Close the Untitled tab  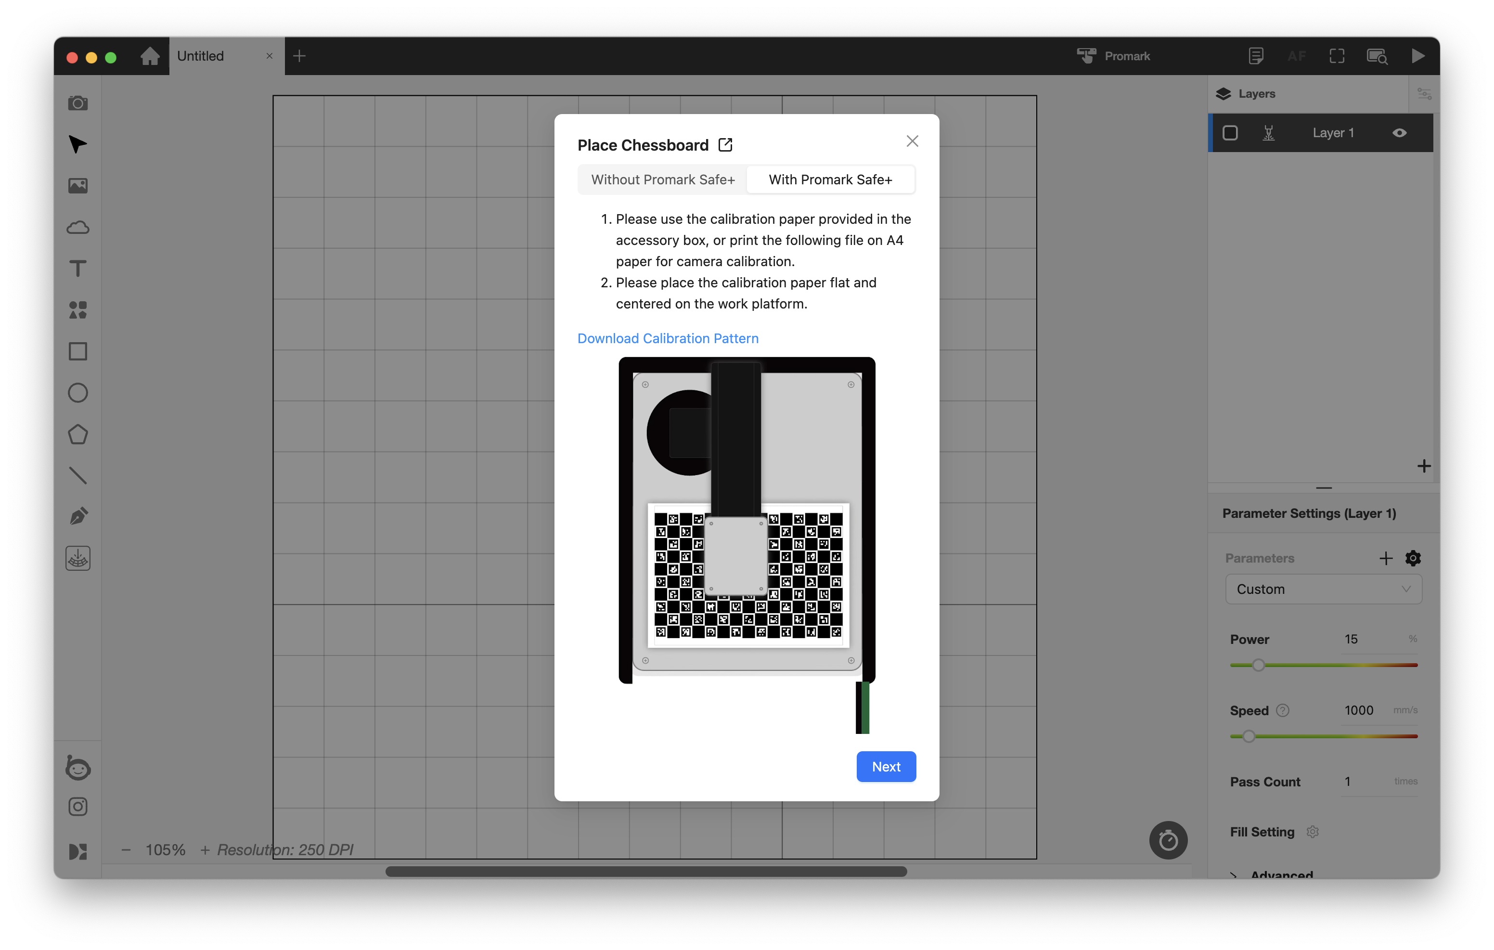(x=269, y=56)
